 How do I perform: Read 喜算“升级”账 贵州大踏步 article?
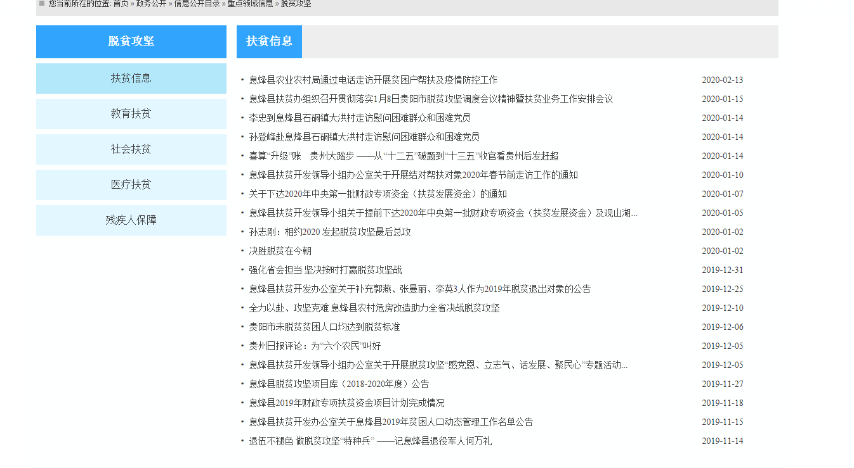pyautogui.click(x=403, y=156)
